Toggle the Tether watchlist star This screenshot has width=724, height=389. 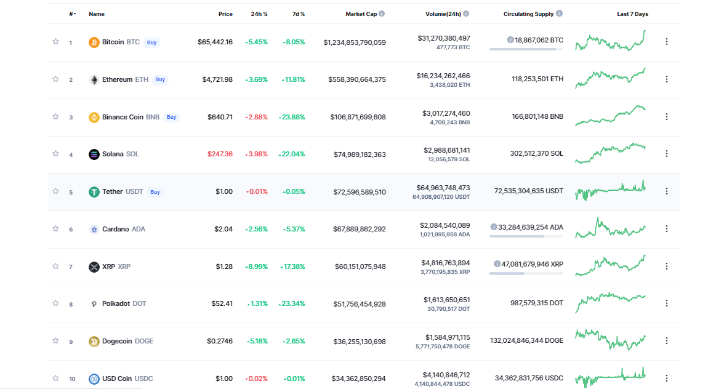[x=55, y=191]
